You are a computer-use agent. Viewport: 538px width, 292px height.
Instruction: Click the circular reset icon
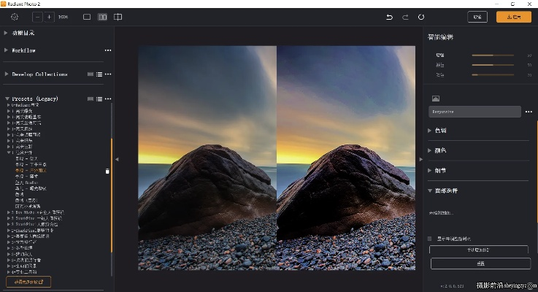421,17
